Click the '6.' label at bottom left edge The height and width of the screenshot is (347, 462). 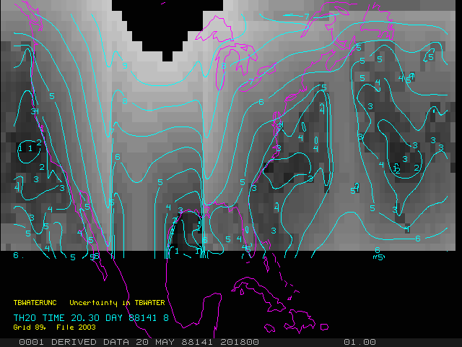coord(17,255)
